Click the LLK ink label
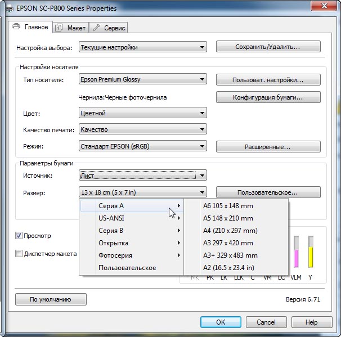 [239, 277]
